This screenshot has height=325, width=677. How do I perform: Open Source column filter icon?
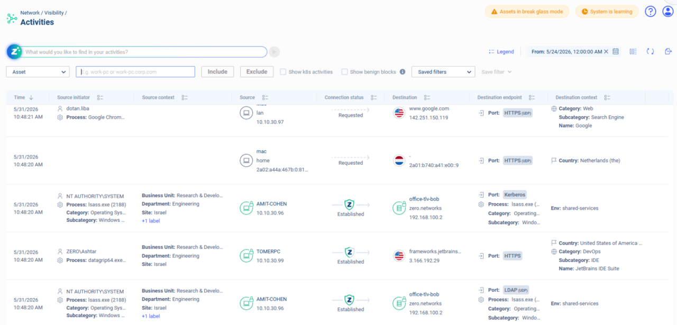coord(265,98)
